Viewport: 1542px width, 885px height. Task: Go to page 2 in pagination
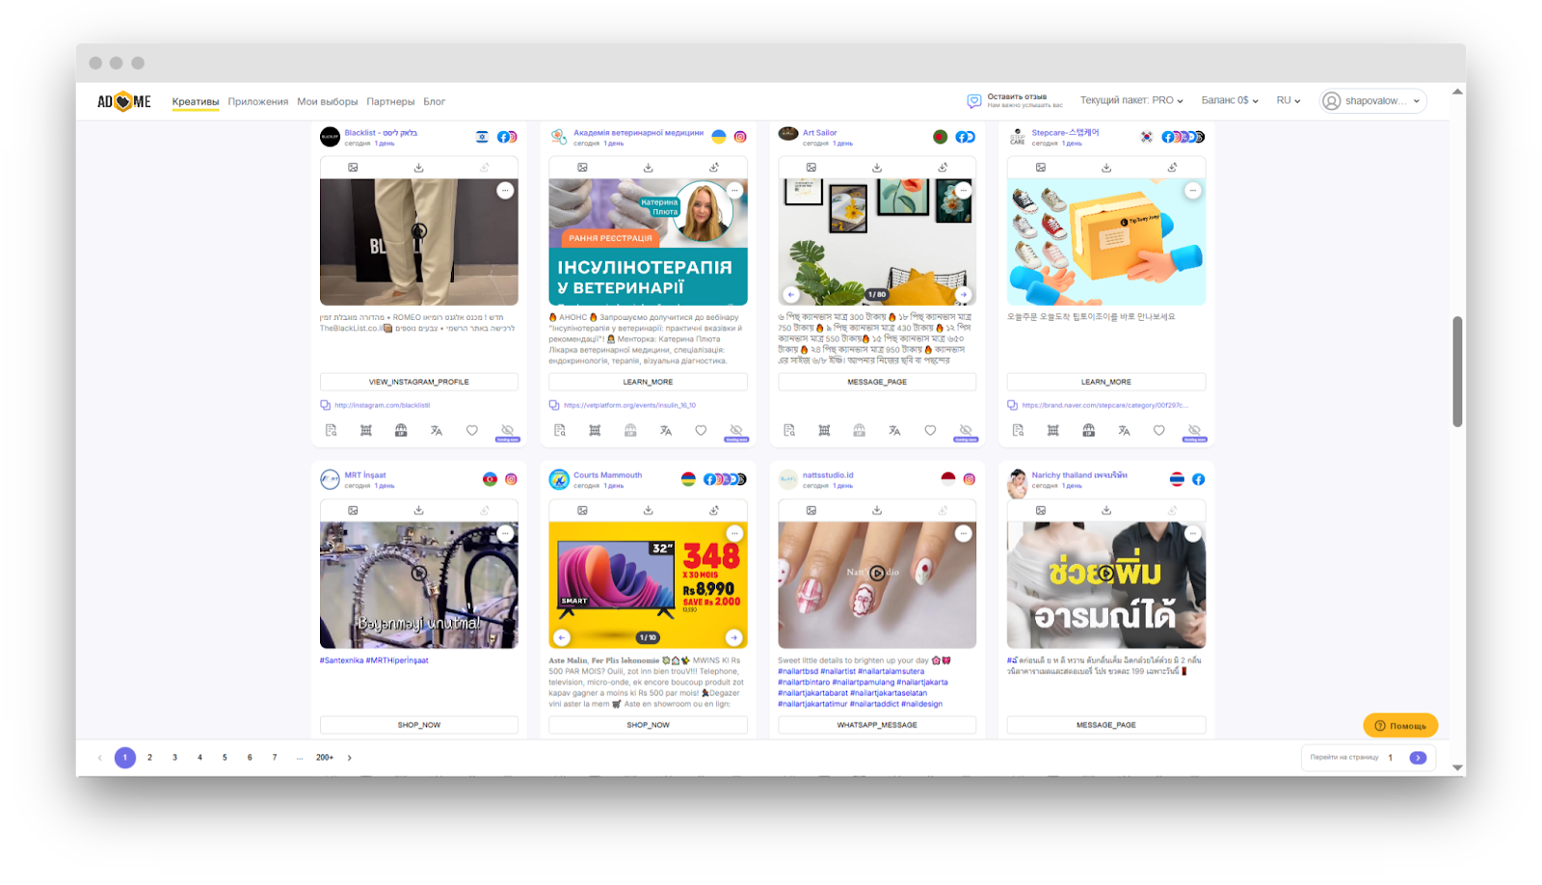[149, 758]
